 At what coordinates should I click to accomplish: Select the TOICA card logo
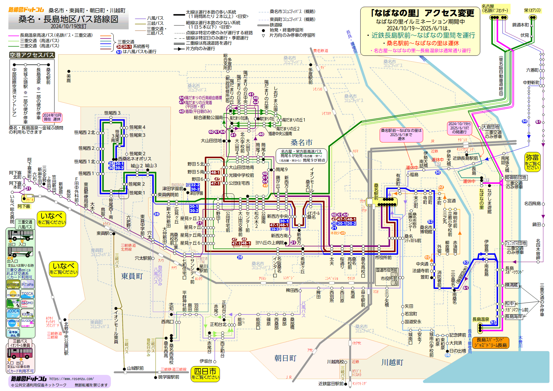pyautogui.click(x=27, y=294)
